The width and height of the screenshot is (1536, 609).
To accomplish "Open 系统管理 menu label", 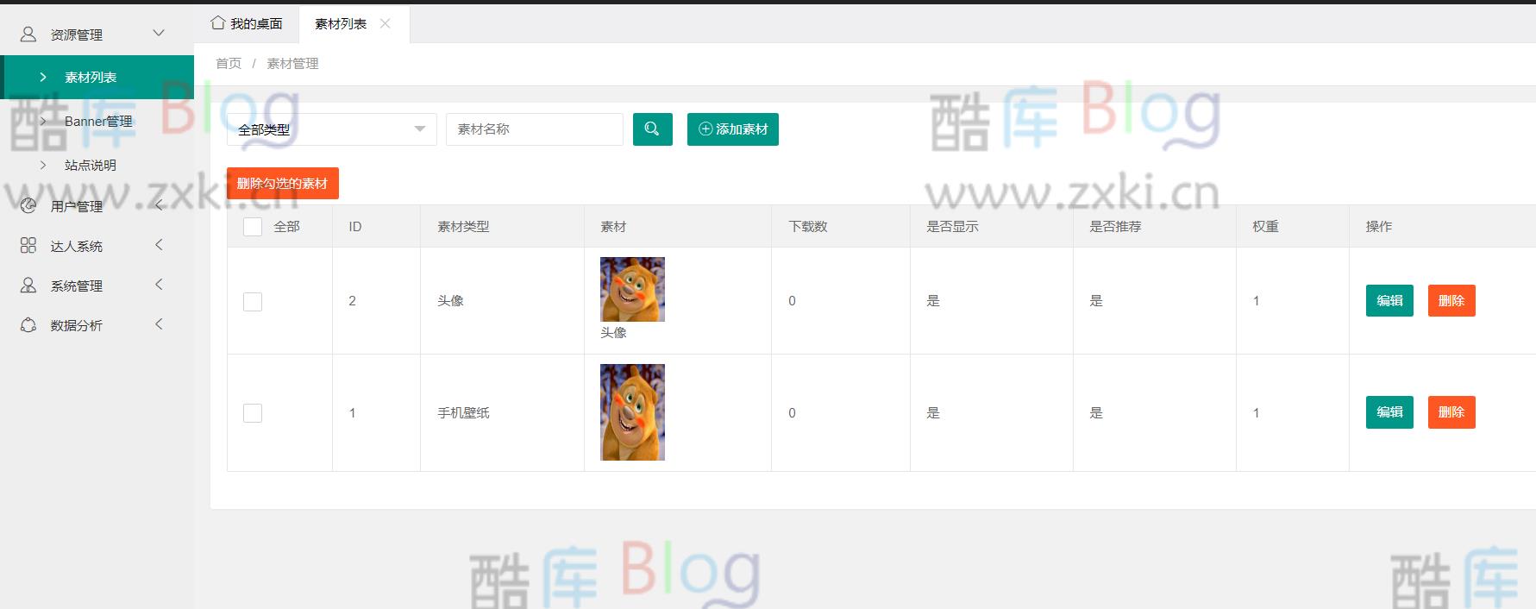I will tap(77, 286).
